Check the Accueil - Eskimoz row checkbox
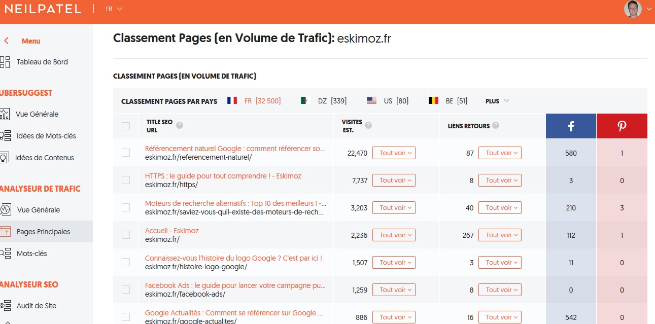The height and width of the screenshot is (324, 655). (126, 235)
